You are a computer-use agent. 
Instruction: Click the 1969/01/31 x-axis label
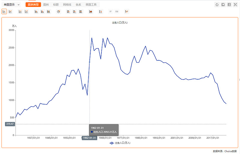click(105, 138)
